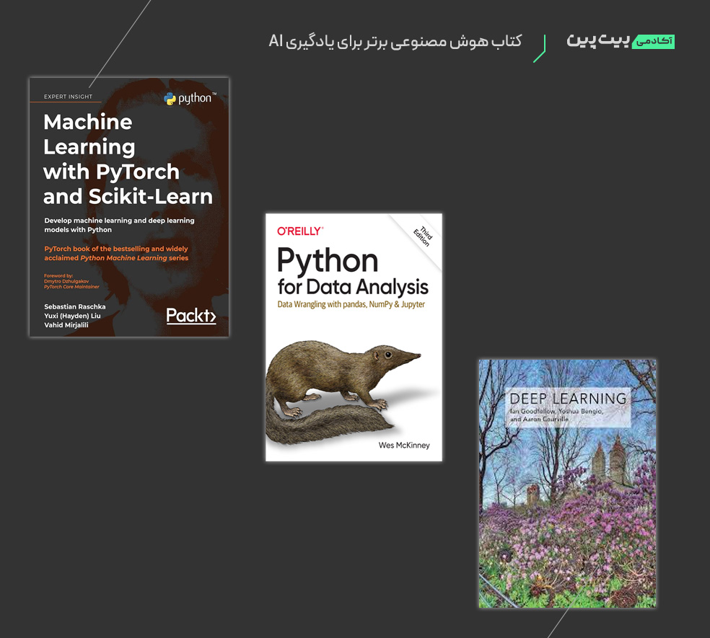Image resolution: width=710 pixels, height=638 pixels.
Task: Click the Data Wrangling with pandas subtitle
Action: (x=351, y=304)
